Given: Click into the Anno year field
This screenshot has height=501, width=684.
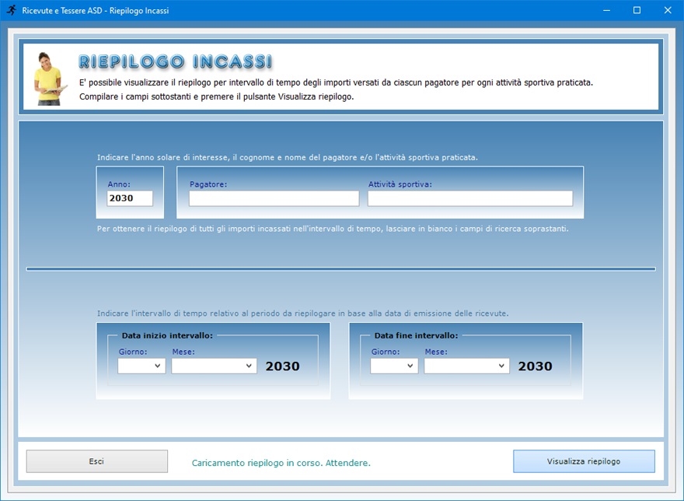Looking at the screenshot, I should [x=130, y=198].
